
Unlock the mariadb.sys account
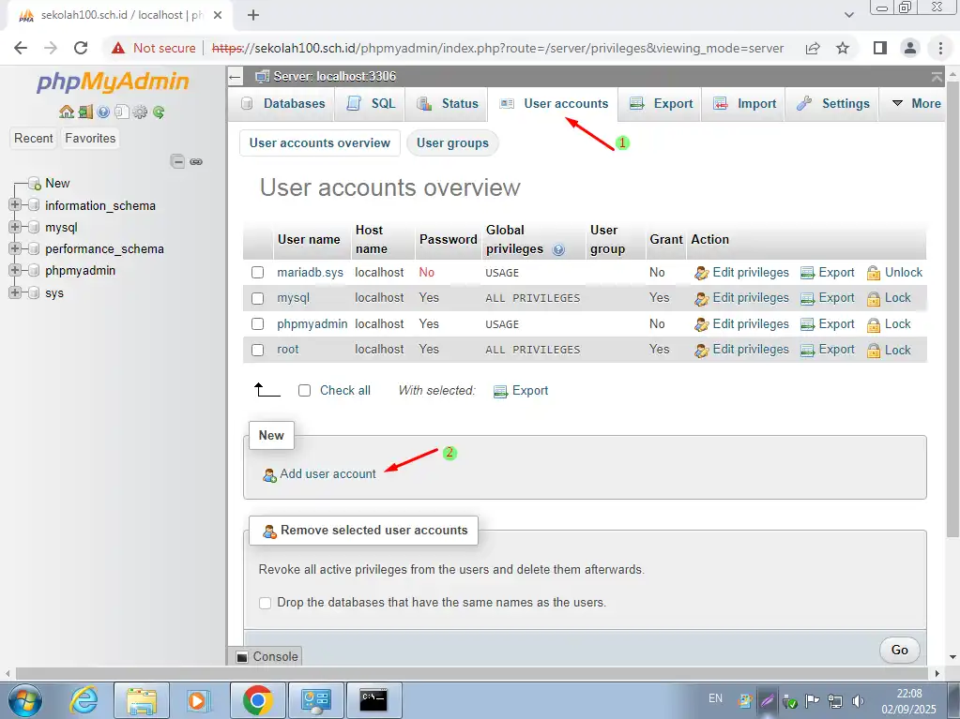point(894,273)
